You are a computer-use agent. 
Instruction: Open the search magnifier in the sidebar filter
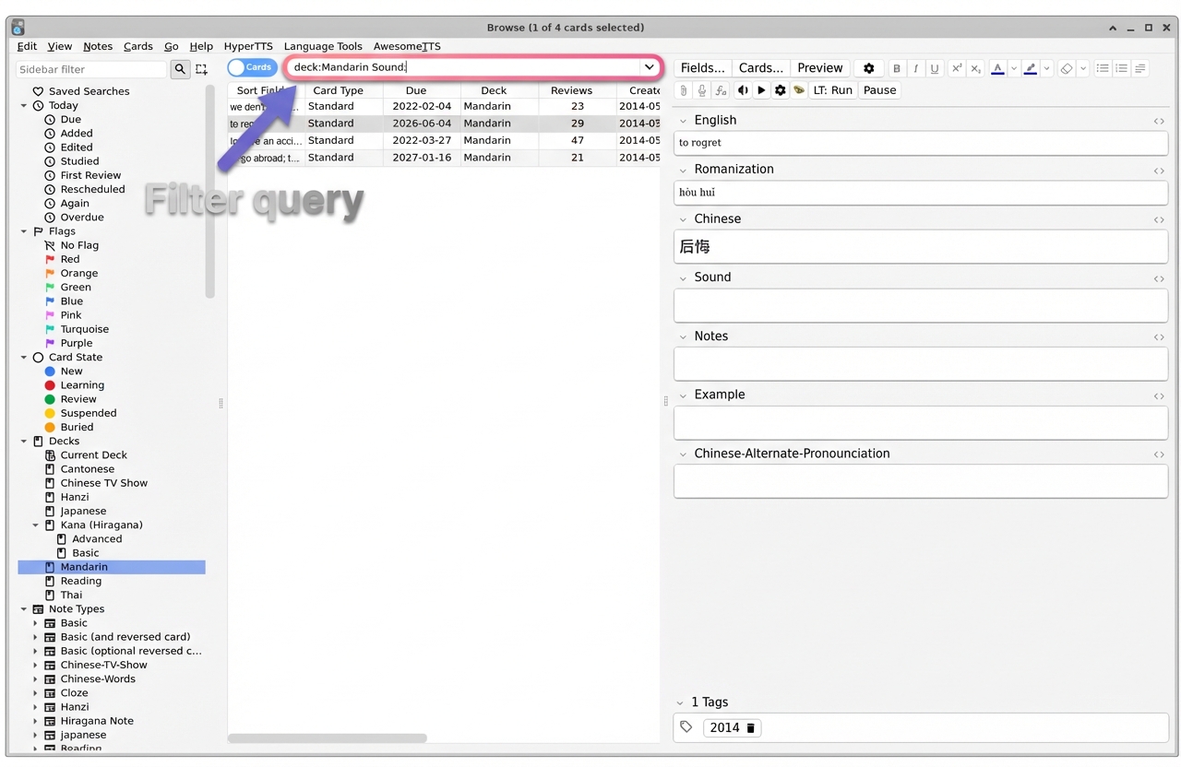180,69
